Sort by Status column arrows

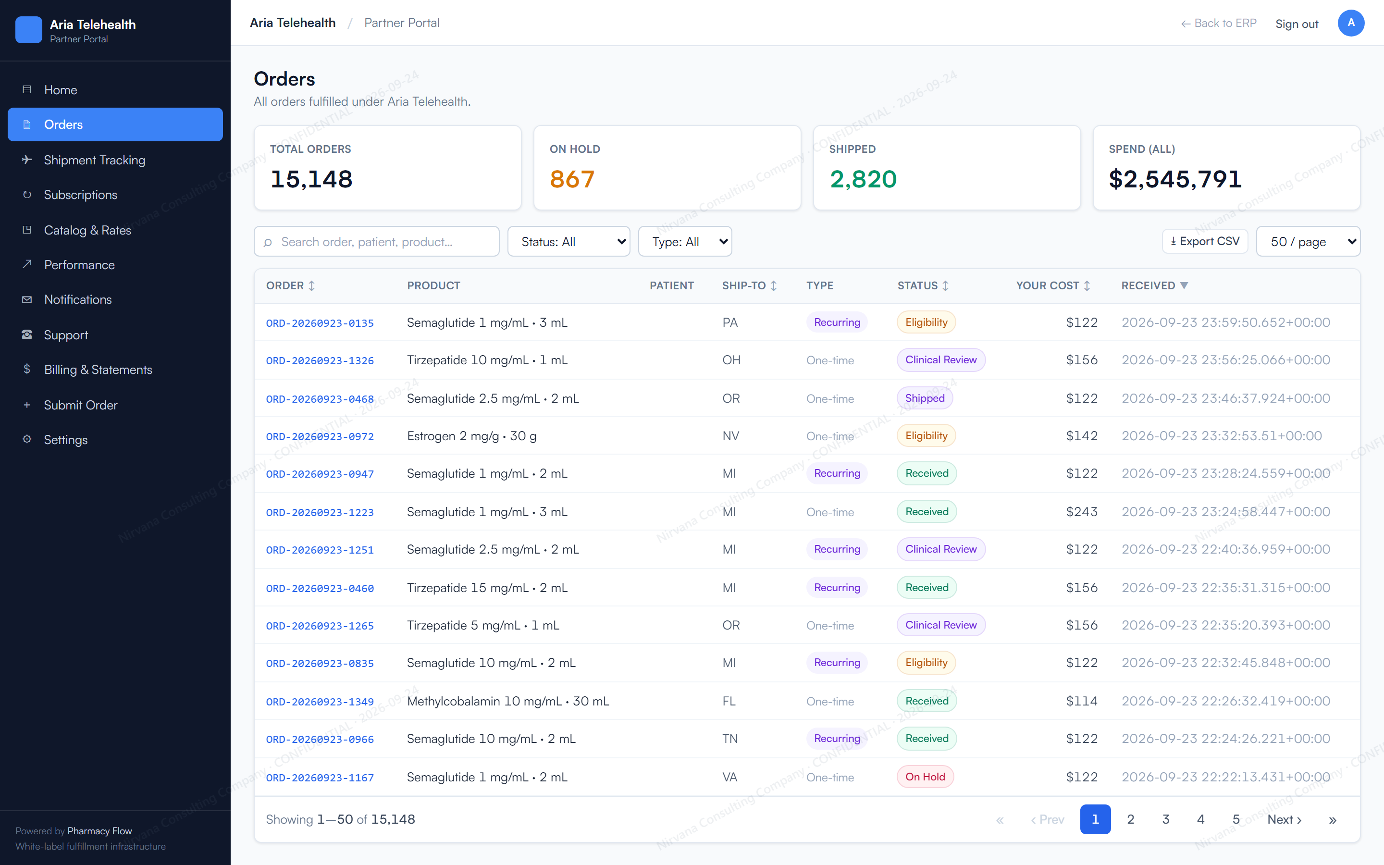[945, 285]
